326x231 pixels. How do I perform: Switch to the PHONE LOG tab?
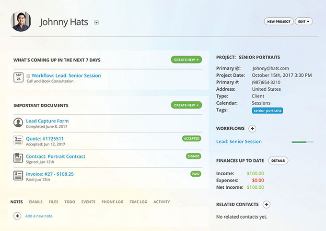pyautogui.click(x=112, y=202)
